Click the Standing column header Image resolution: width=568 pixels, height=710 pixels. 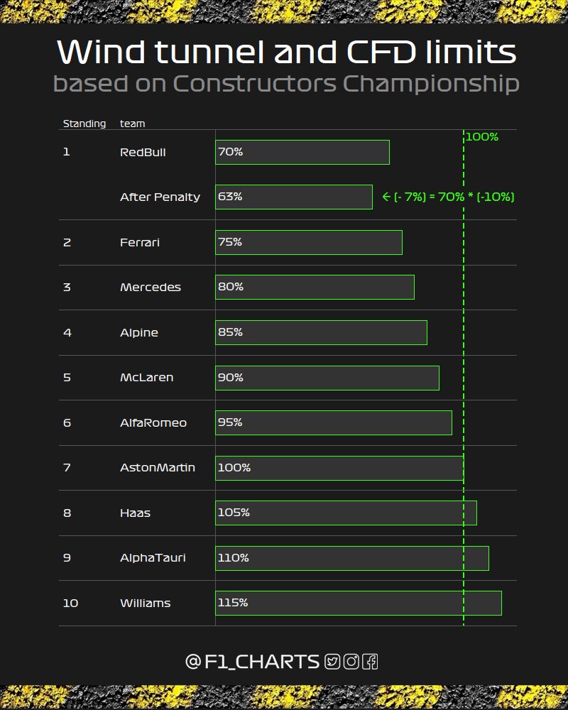point(84,124)
